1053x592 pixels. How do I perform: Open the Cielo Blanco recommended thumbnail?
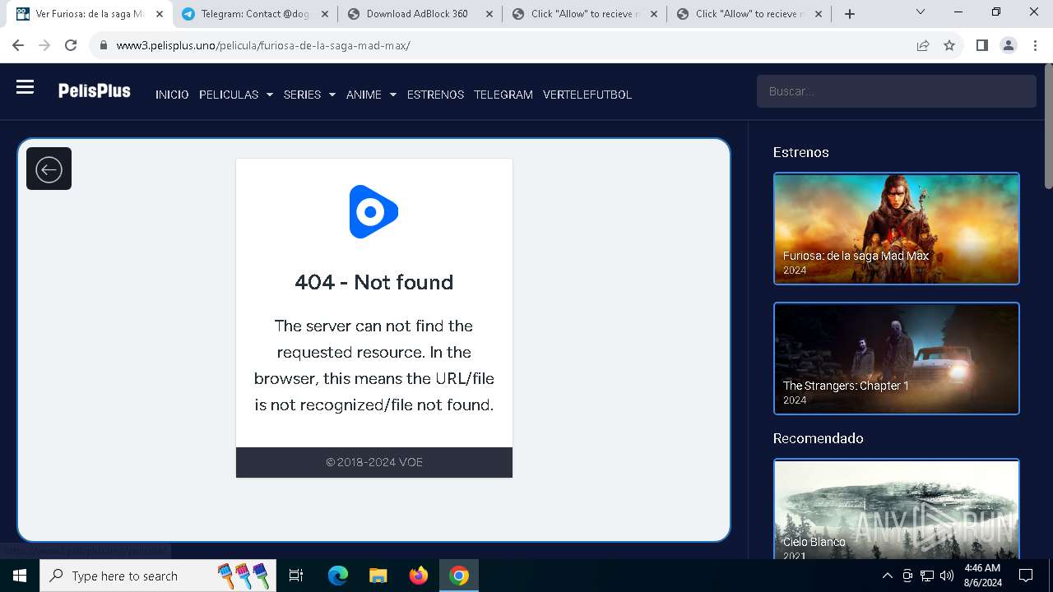897,509
